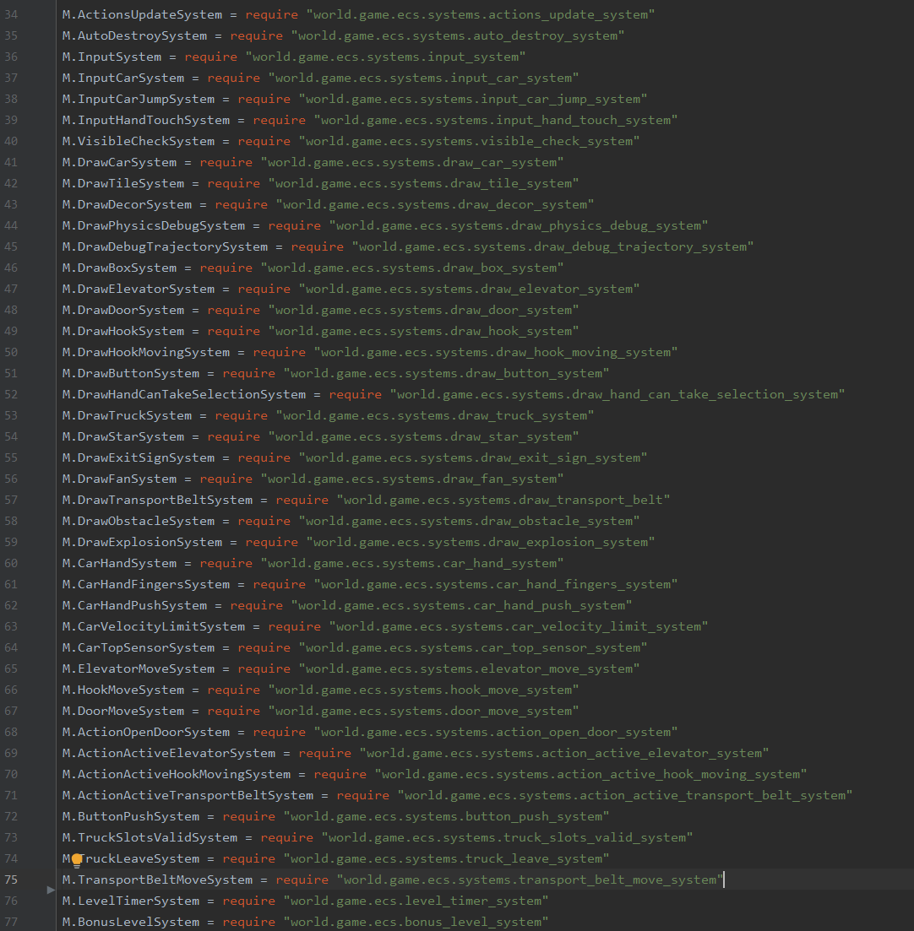The image size is (914, 931).
Task: Click line number 75 in the gutter
Action: (34, 880)
